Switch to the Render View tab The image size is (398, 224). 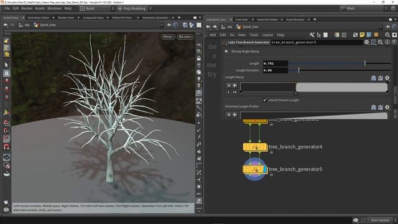[66, 18]
